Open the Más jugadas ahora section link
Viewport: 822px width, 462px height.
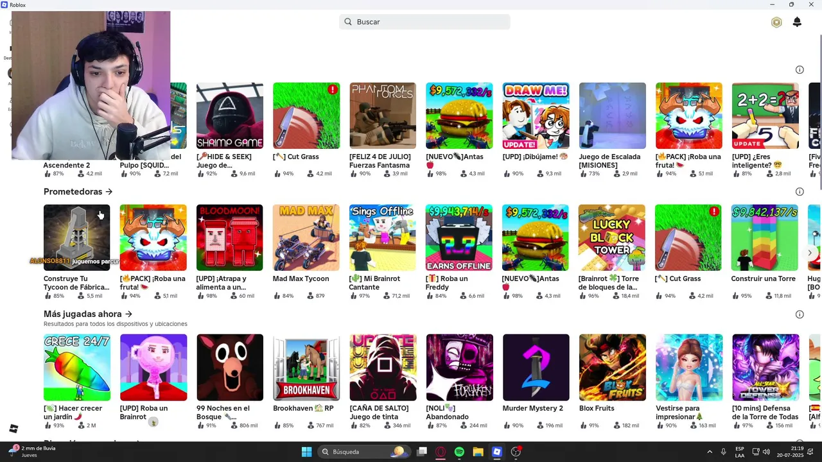(x=88, y=314)
